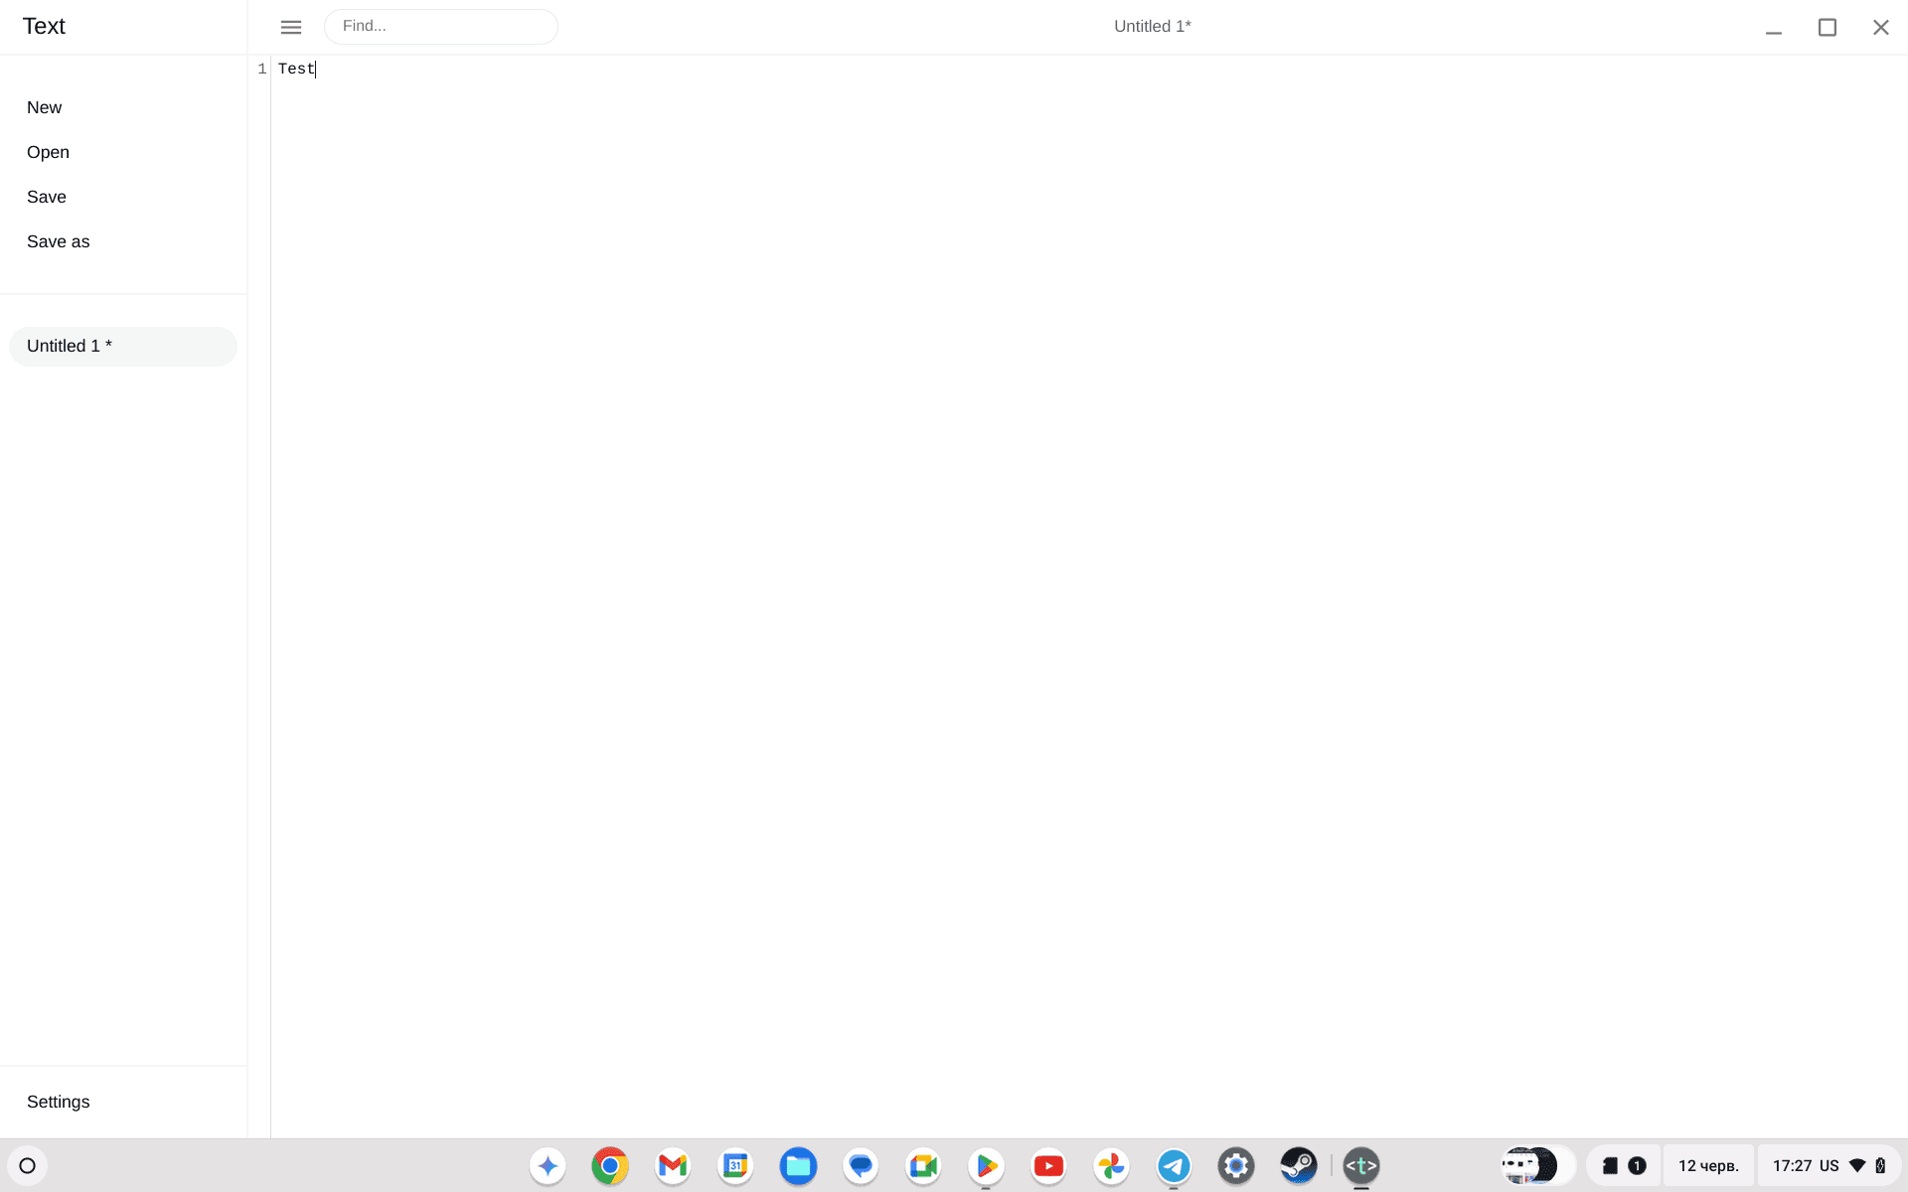Click the hamburger menu icon

(290, 25)
